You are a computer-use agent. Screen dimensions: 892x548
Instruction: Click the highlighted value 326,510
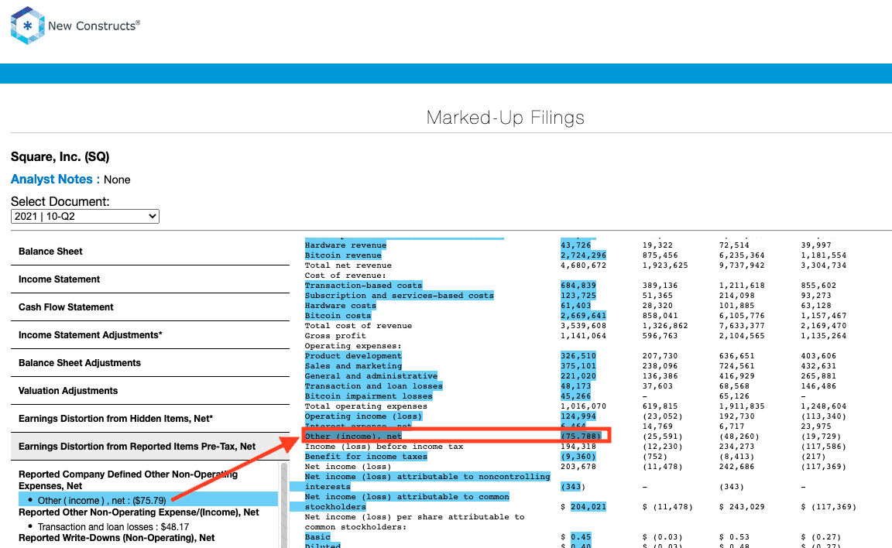click(578, 356)
